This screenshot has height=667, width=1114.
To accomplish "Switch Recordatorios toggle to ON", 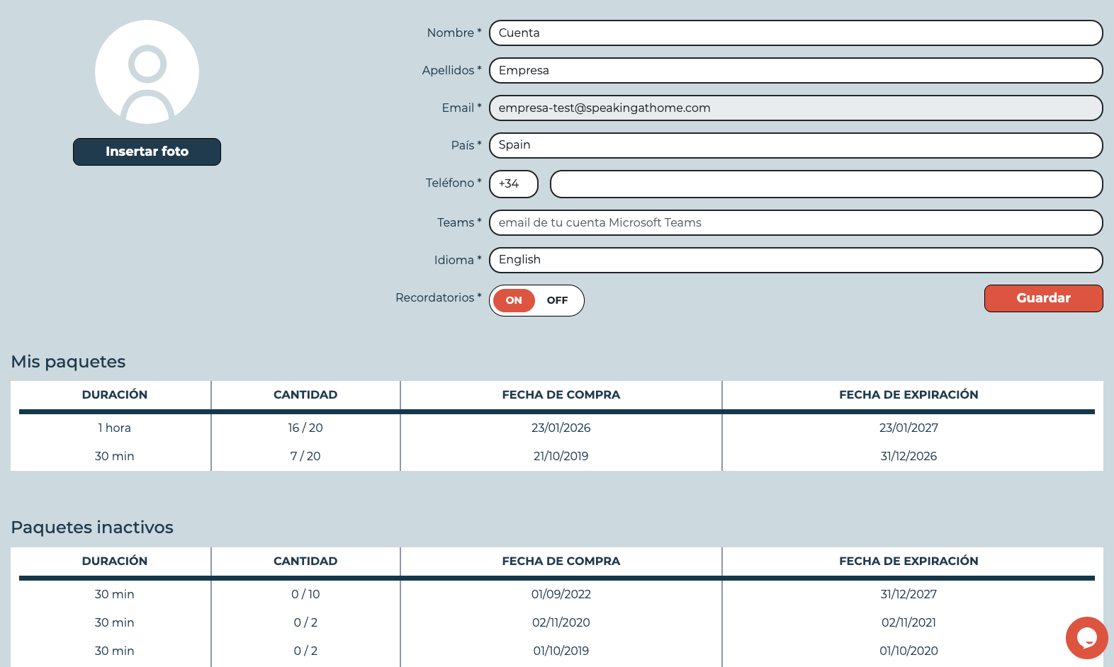I will [514, 300].
